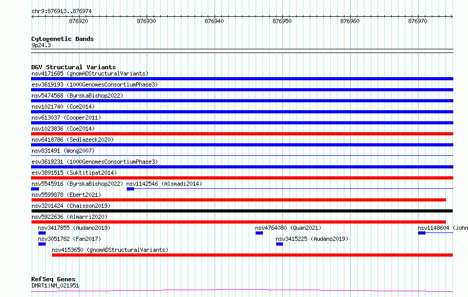Click ruler position 876960
Screen dimensions: 468x297
(x=350, y=21)
